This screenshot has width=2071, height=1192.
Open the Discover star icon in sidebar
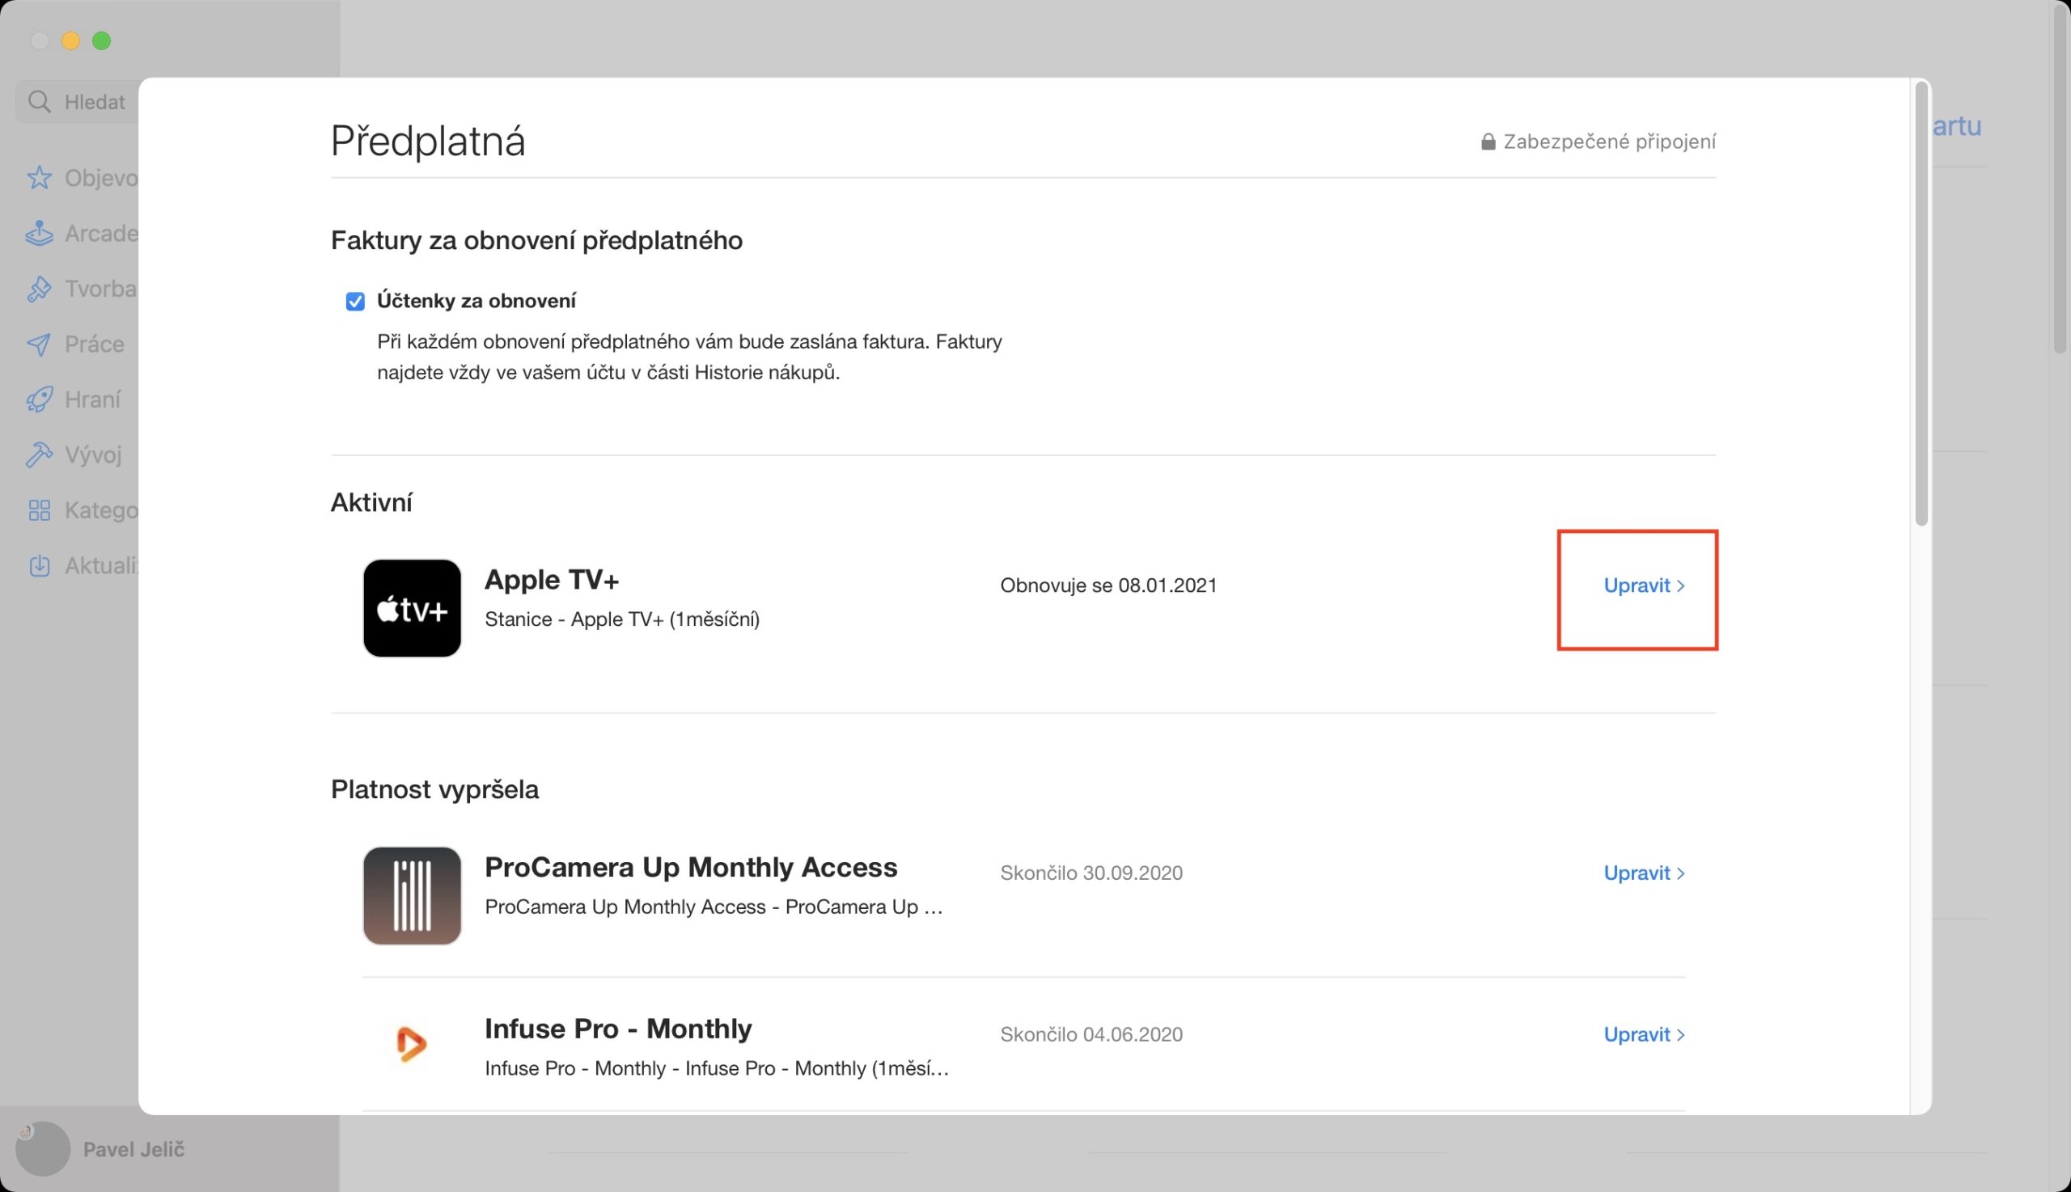pos(40,178)
